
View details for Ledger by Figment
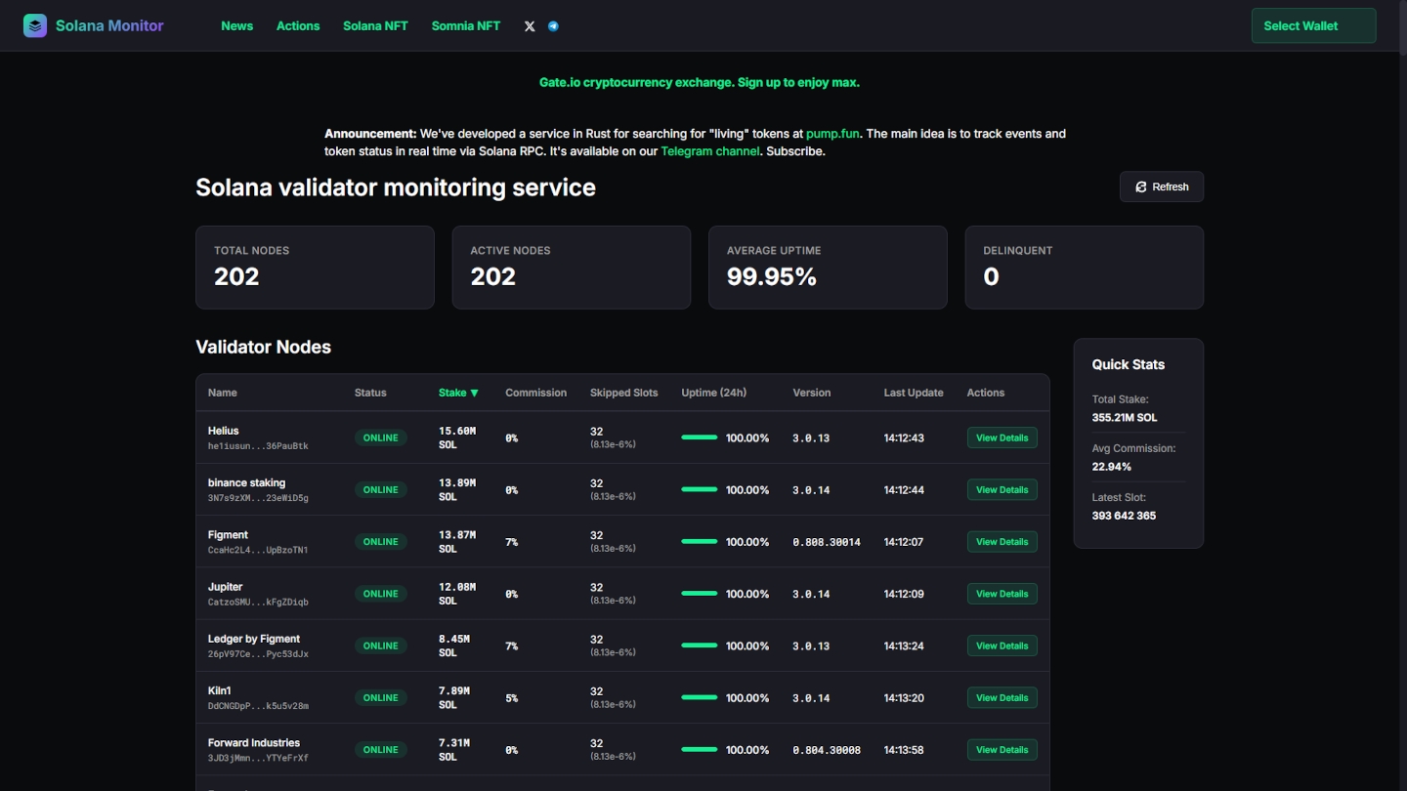pos(1002,645)
